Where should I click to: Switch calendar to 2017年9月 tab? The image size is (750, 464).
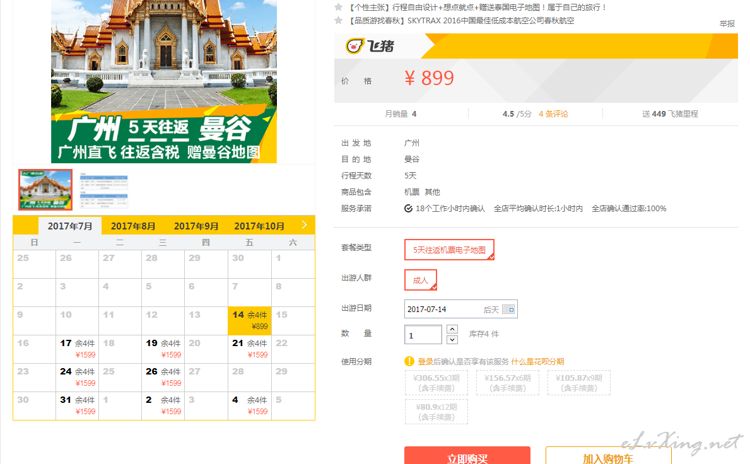196,226
